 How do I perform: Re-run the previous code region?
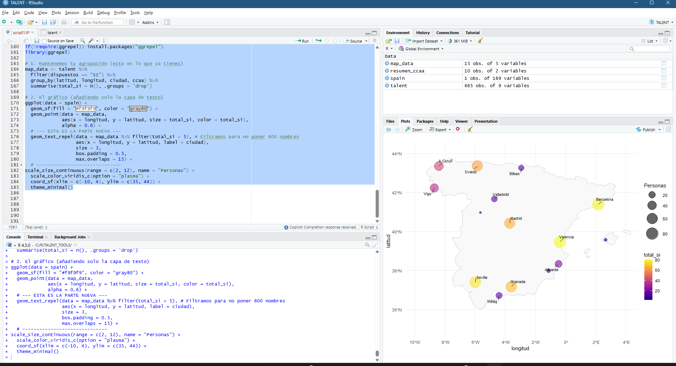318,41
